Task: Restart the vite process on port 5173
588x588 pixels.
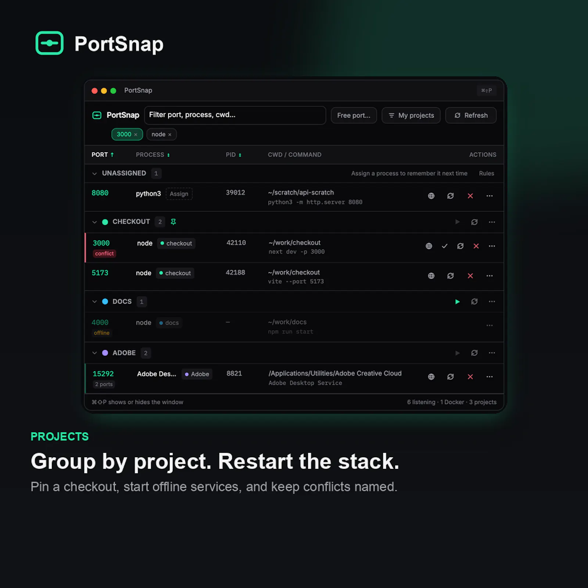Action: pos(450,276)
